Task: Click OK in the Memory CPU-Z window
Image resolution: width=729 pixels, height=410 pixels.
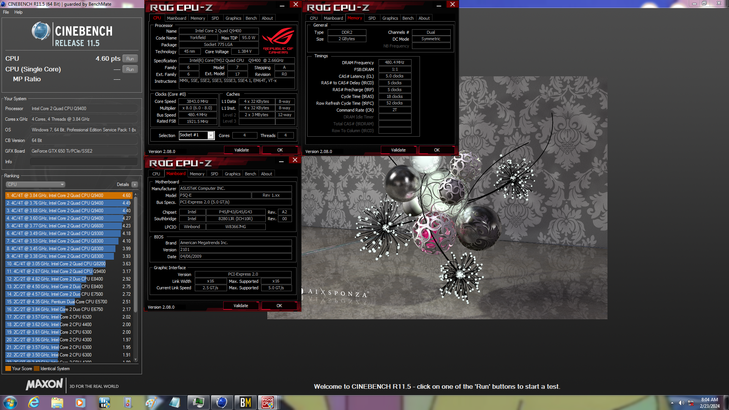Action: tap(437, 150)
